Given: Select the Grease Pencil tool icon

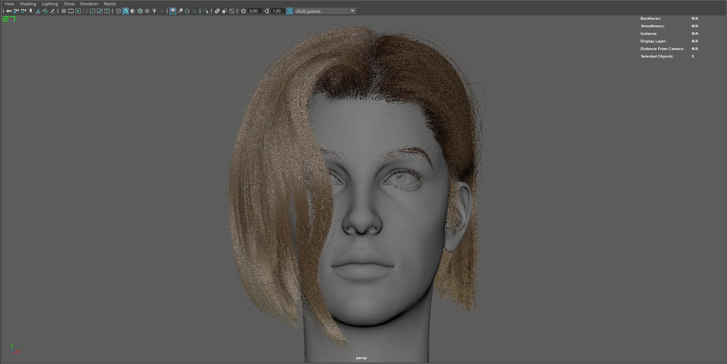Looking at the screenshot, I should (x=52, y=11).
